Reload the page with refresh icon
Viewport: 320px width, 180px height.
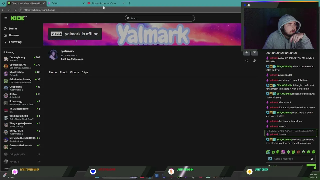[x=9, y=10]
